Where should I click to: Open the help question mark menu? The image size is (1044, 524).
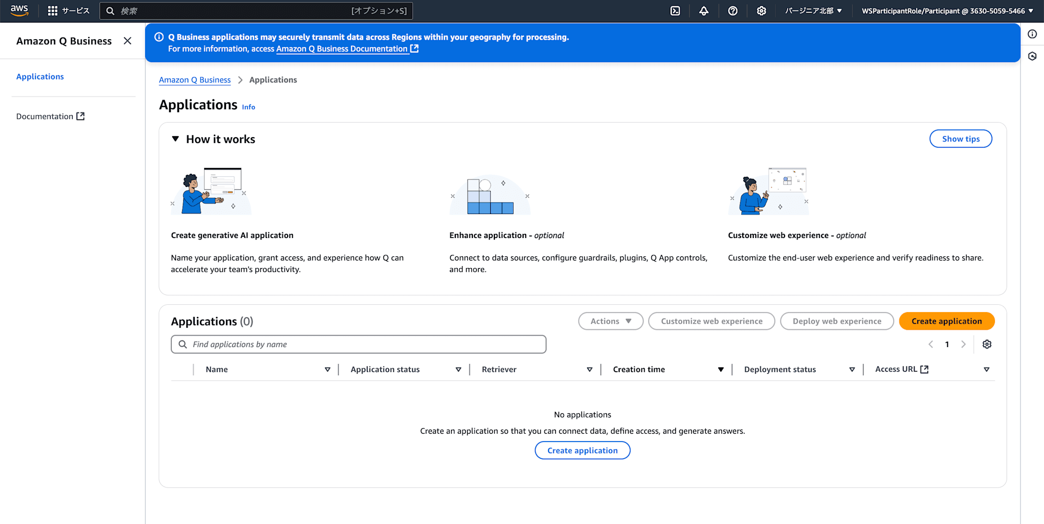click(x=733, y=10)
